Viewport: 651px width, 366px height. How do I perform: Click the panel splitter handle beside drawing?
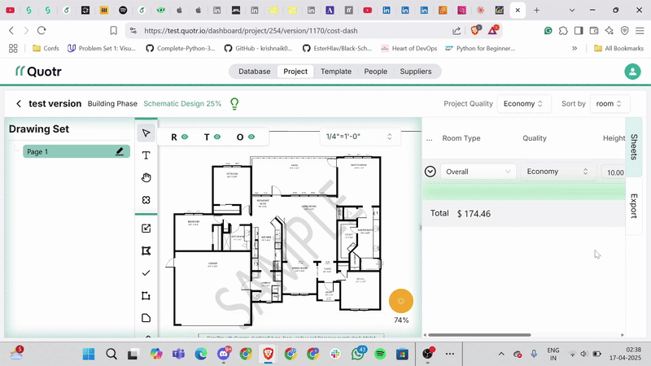[420, 227]
